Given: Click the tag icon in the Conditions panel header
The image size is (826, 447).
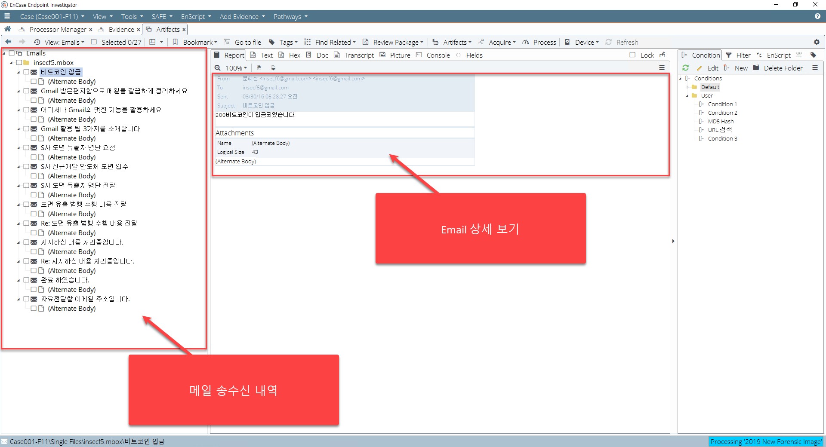Looking at the screenshot, I should (x=813, y=55).
